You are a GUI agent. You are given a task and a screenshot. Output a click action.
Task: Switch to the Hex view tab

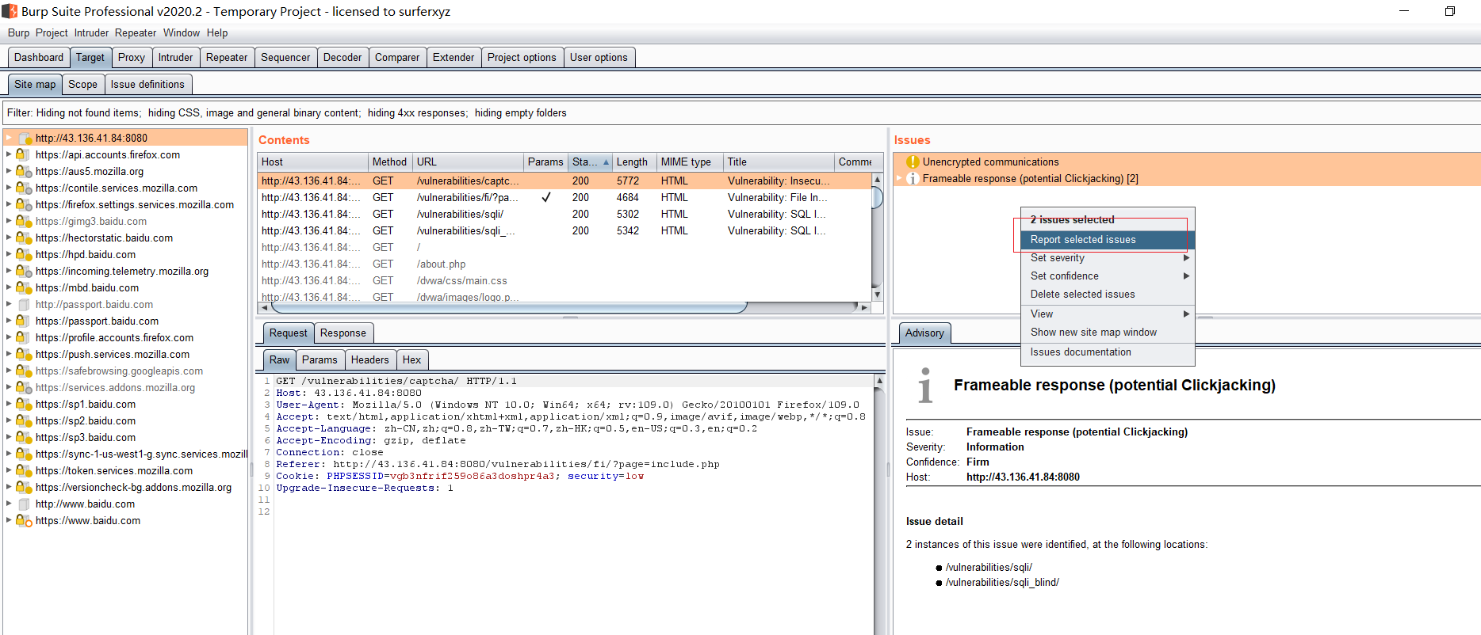click(x=411, y=360)
